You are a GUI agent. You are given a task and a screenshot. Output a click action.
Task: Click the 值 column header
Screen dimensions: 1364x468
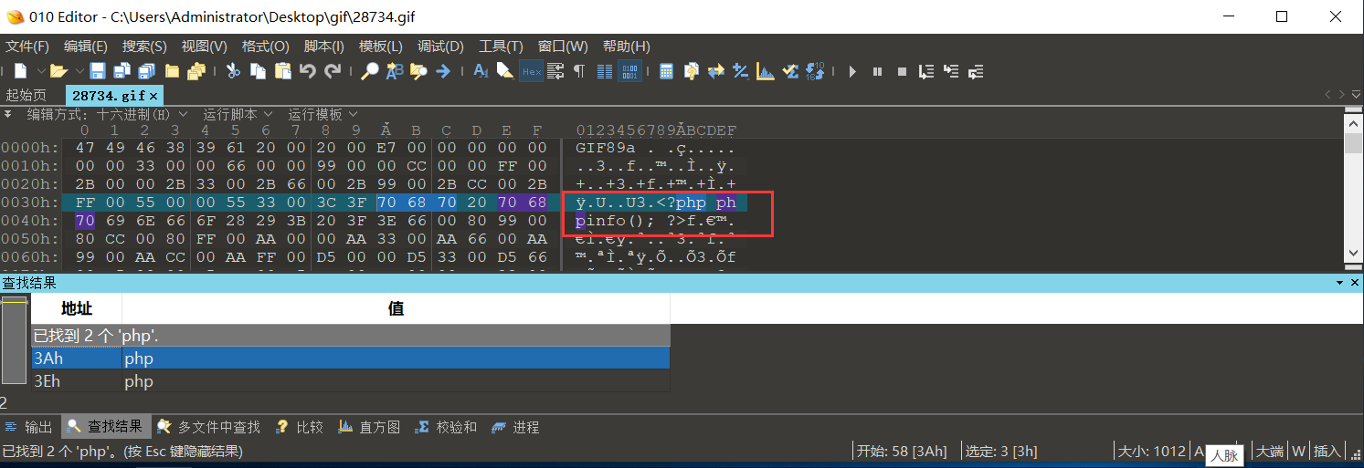397,308
